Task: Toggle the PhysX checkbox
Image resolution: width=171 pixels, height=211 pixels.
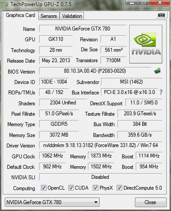Action: pos(95,188)
